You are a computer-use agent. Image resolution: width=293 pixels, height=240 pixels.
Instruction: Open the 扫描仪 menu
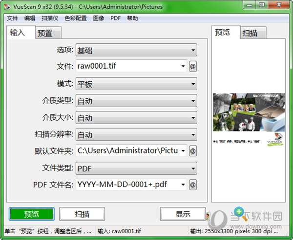point(50,18)
